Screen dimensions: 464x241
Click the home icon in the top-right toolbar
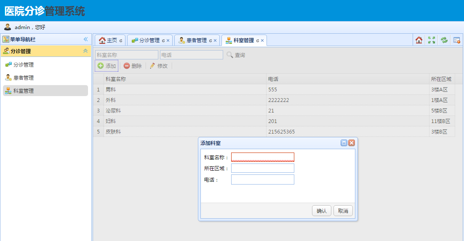point(419,40)
